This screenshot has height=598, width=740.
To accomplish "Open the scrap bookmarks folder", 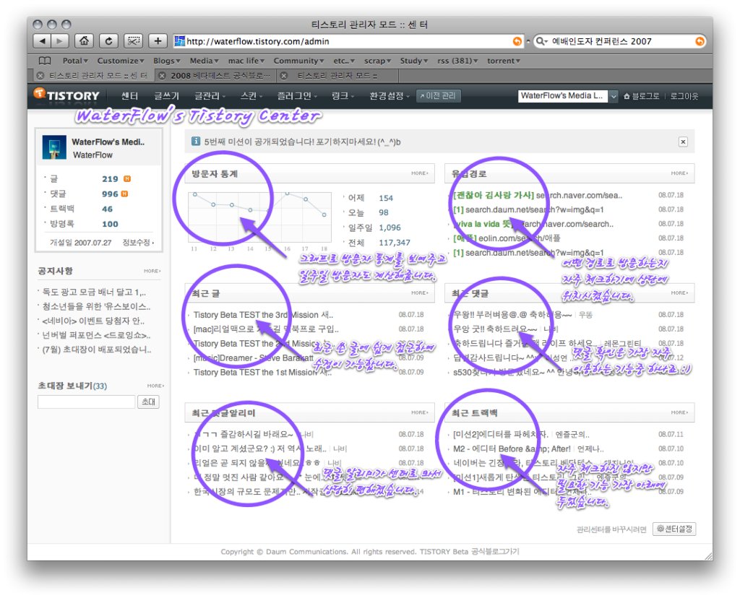I will [377, 61].
